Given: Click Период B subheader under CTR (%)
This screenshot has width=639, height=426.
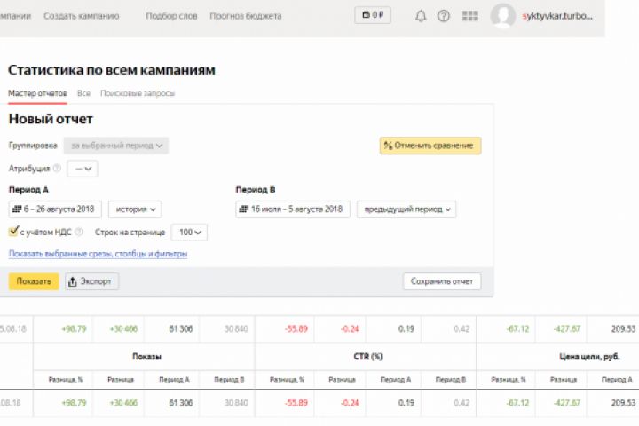Looking at the screenshot, I should (x=451, y=380).
